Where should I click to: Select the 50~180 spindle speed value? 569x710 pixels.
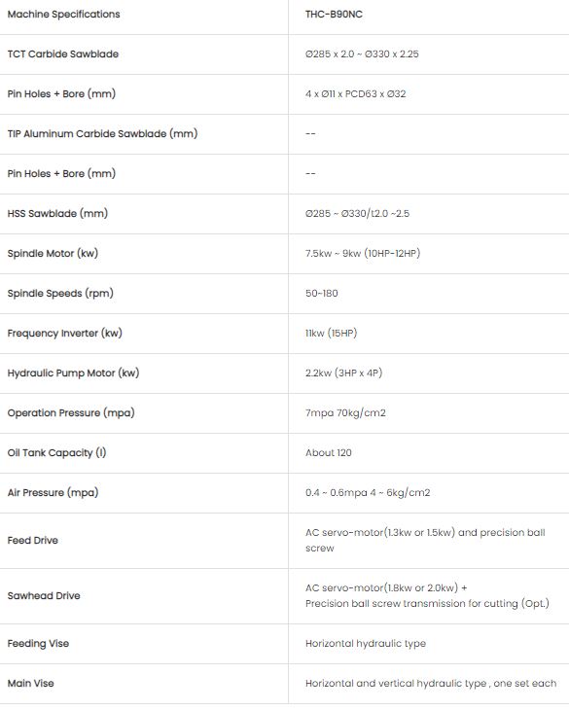pyautogui.click(x=321, y=294)
